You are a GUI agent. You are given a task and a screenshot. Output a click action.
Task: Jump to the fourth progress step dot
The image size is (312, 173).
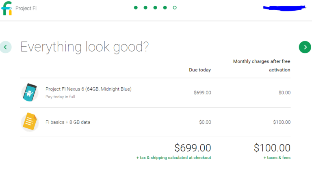coord(165,8)
